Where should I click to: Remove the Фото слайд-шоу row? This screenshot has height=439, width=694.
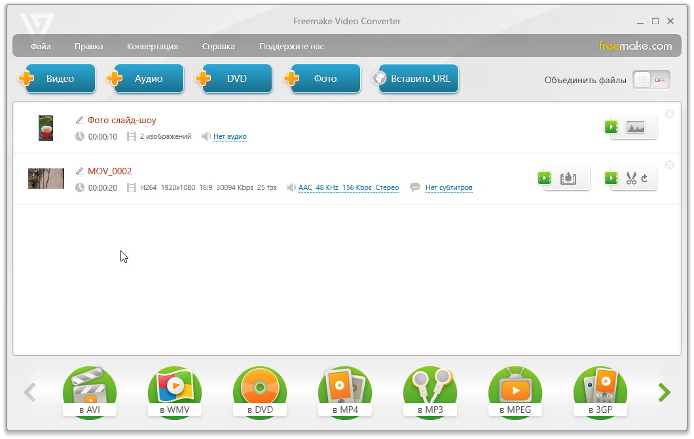[670, 114]
